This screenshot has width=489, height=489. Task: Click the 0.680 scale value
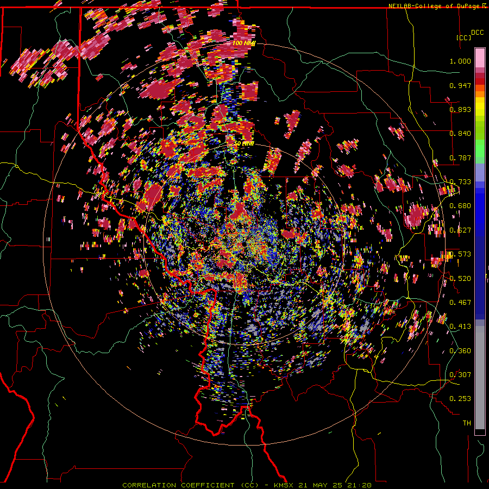click(460, 206)
